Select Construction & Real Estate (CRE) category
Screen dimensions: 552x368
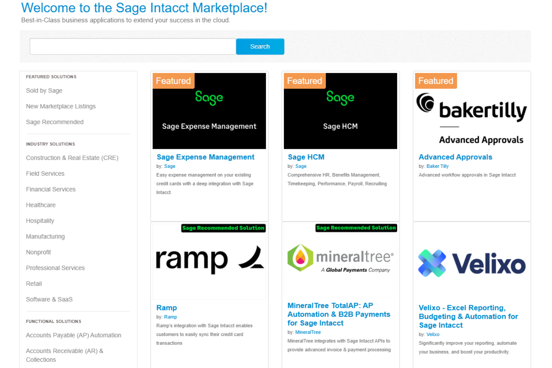[72, 158]
